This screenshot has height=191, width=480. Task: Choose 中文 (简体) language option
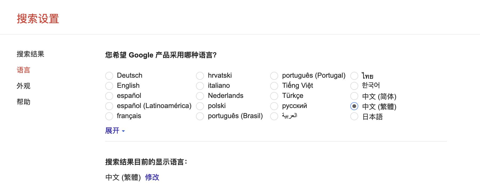click(354, 96)
